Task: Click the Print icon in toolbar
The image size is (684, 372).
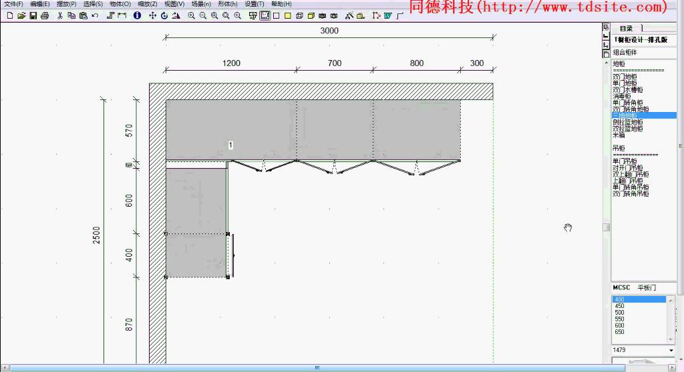Action: [x=45, y=15]
